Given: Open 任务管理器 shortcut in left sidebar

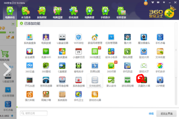Looking at the screenshot, I should click(x=8, y=92).
